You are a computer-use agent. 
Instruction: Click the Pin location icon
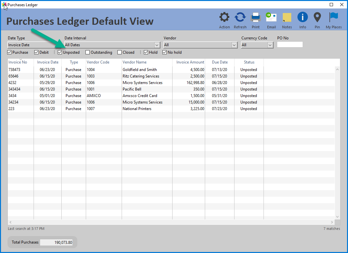pyautogui.click(x=317, y=17)
